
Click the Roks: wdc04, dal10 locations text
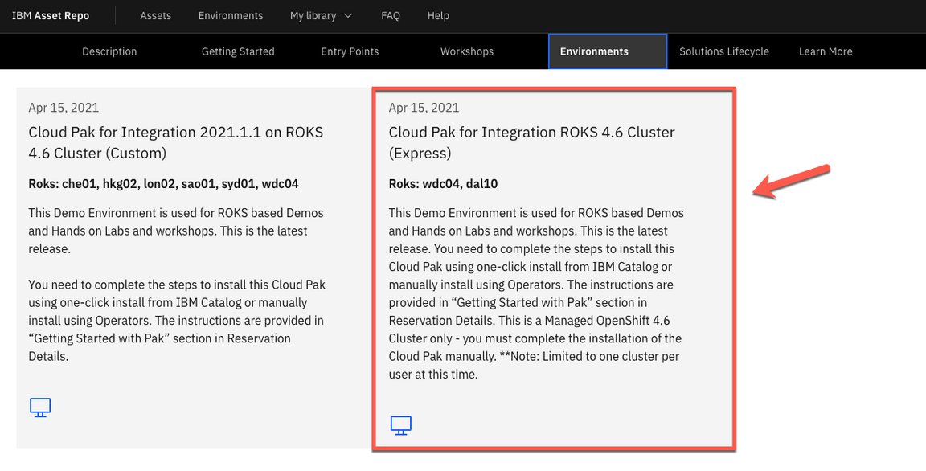[443, 184]
